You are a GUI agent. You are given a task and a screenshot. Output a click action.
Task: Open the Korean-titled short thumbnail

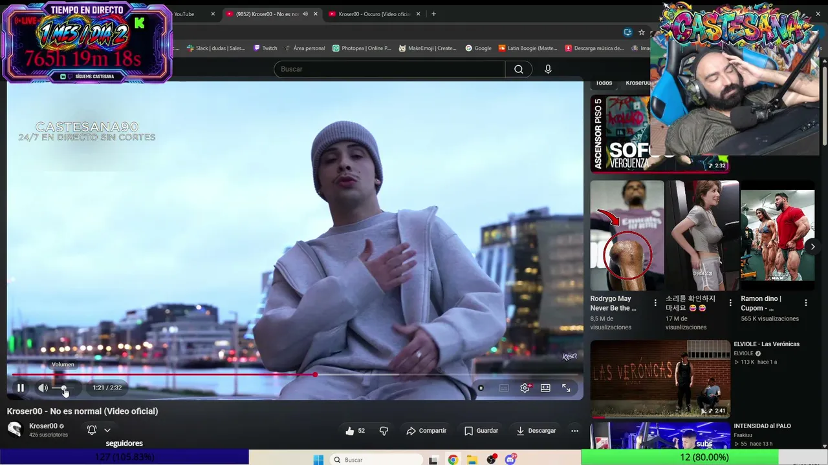click(x=702, y=235)
